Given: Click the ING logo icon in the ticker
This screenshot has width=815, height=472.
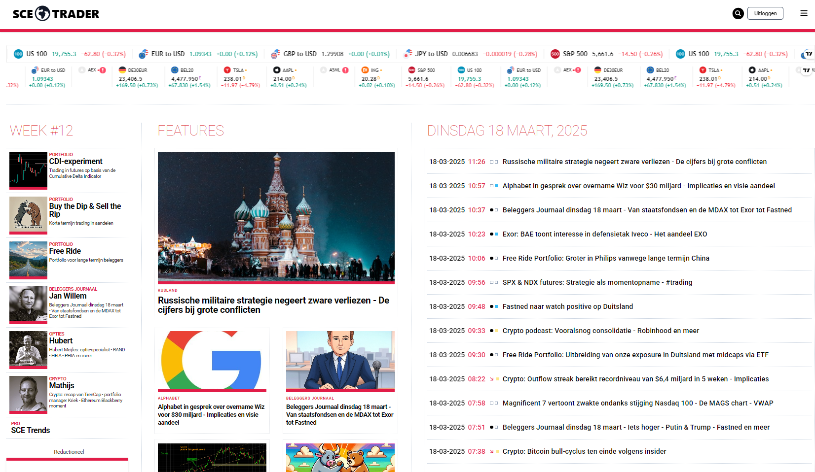Looking at the screenshot, I should click(365, 70).
